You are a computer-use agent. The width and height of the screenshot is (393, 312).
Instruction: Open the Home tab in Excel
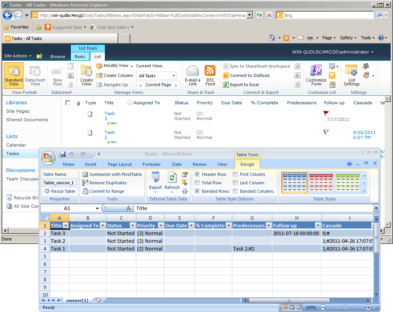(x=69, y=164)
